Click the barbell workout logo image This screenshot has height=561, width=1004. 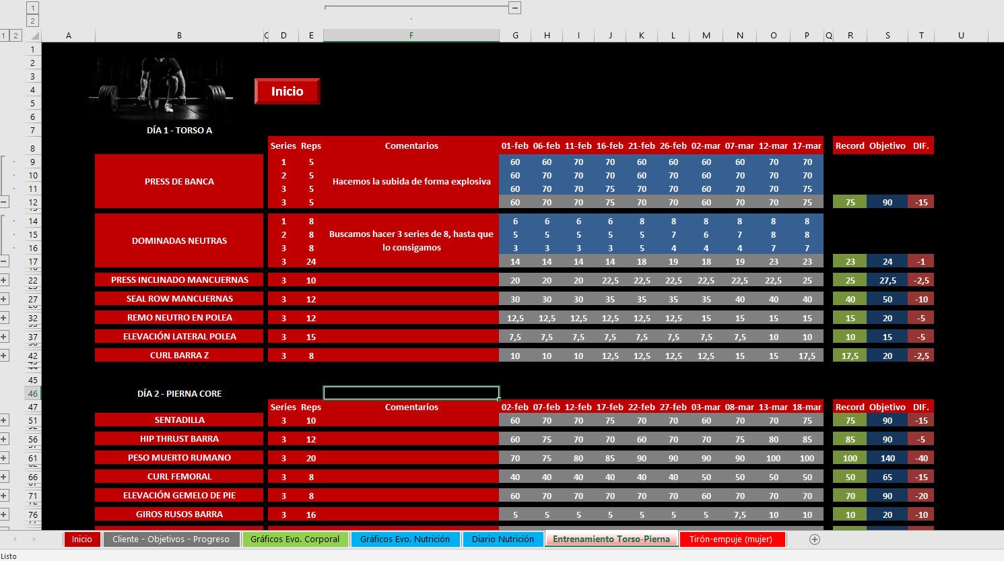pyautogui.click(x=162, y=88)
